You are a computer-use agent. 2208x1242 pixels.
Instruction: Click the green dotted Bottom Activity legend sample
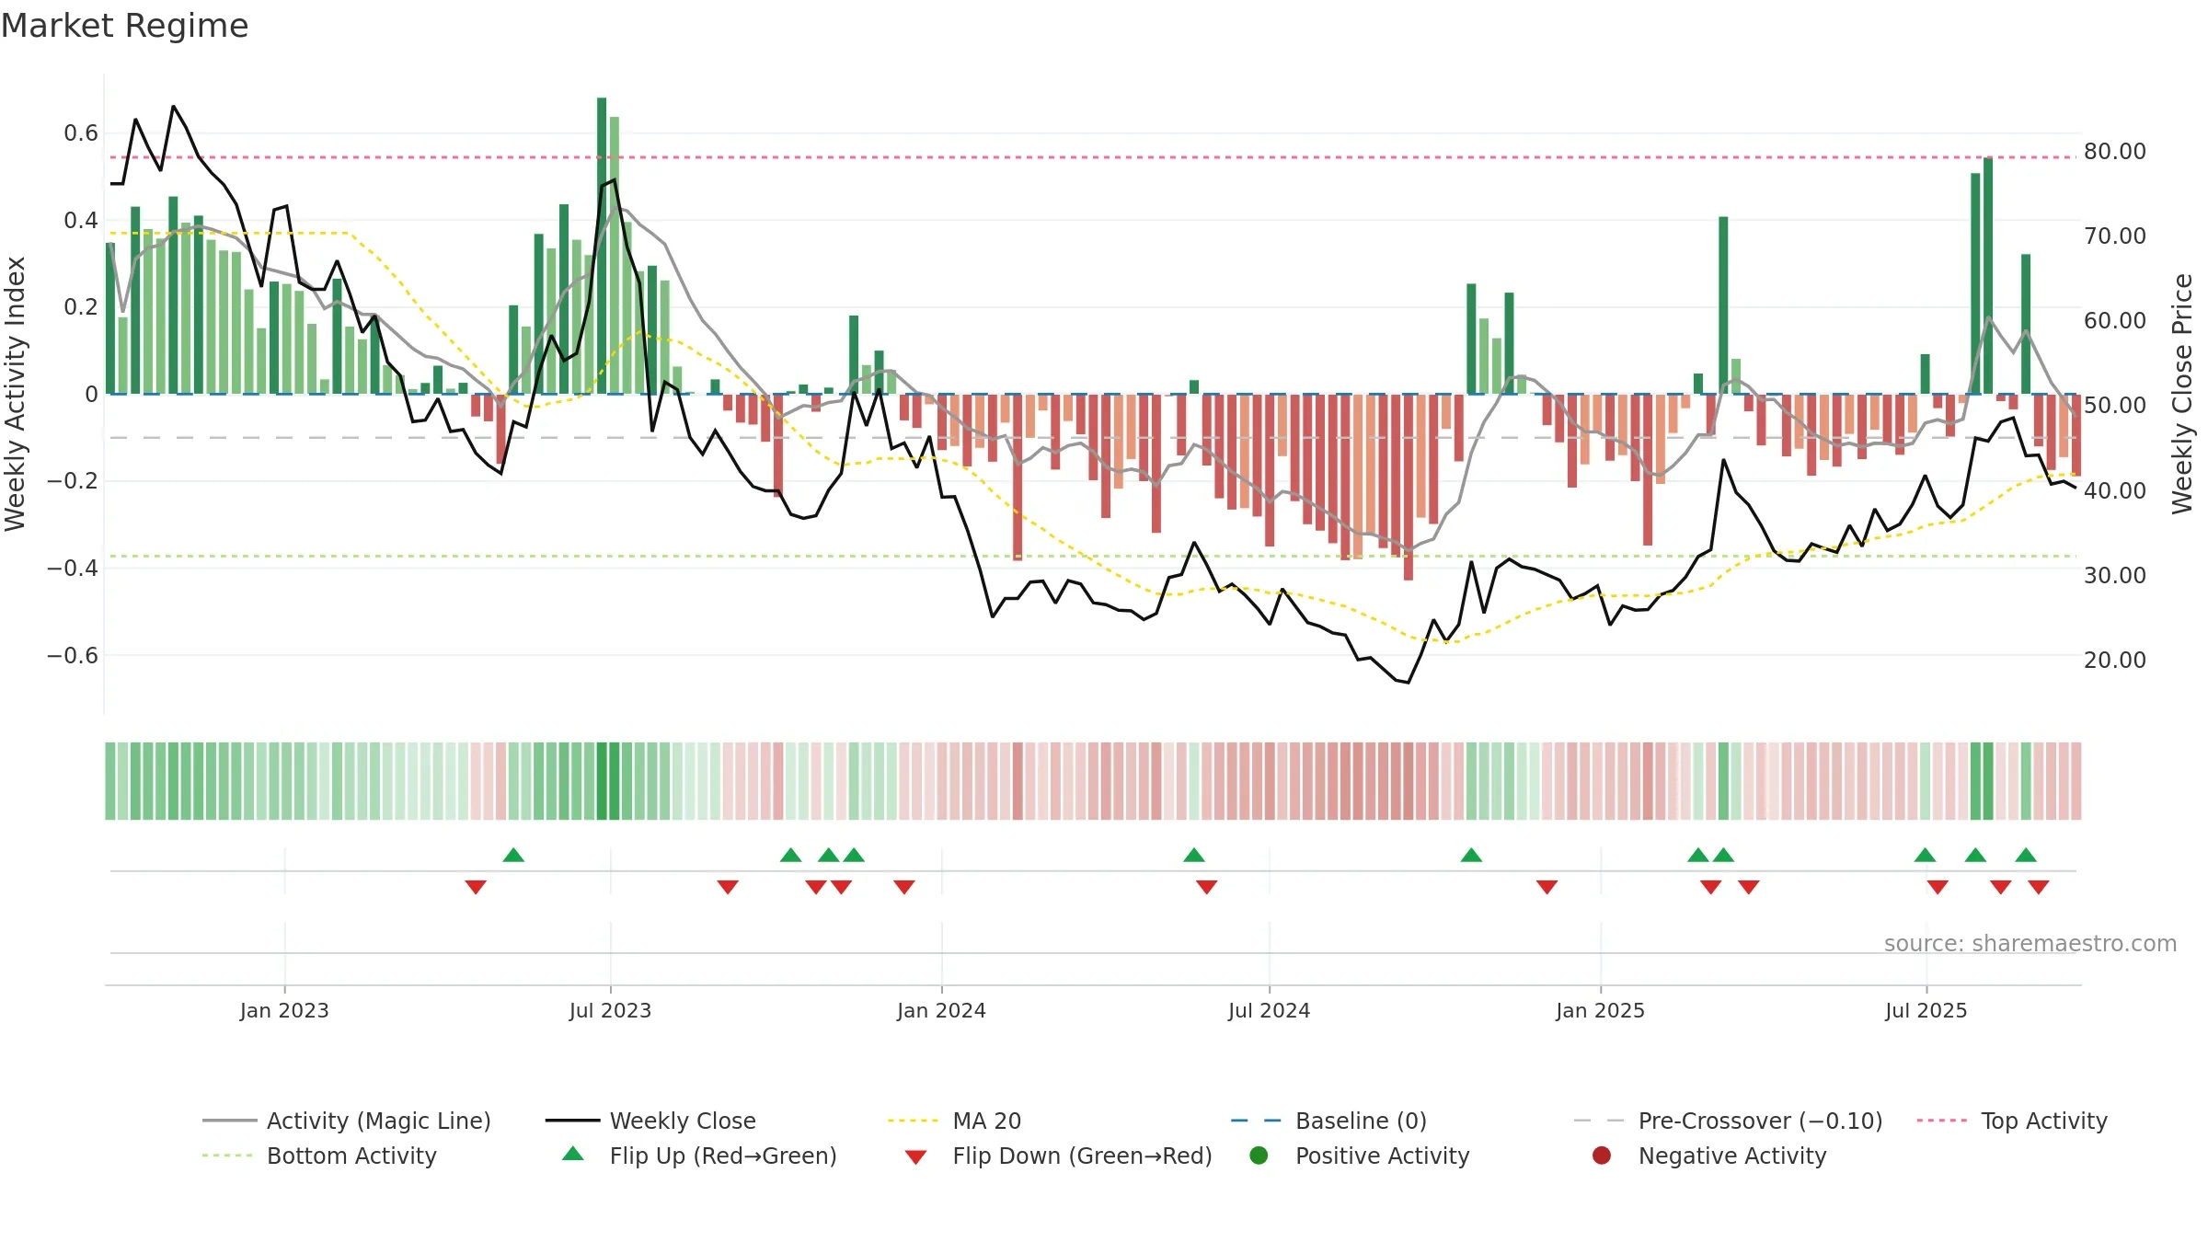click(227, 1156)
